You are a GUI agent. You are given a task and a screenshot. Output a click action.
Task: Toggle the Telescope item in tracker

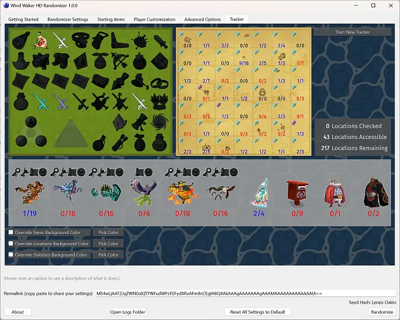point(21,40)
